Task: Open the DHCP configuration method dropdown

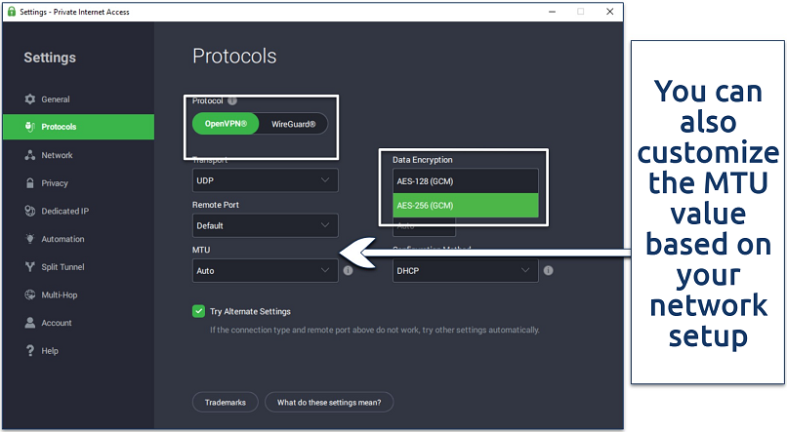Action: [x=466, y=271]
